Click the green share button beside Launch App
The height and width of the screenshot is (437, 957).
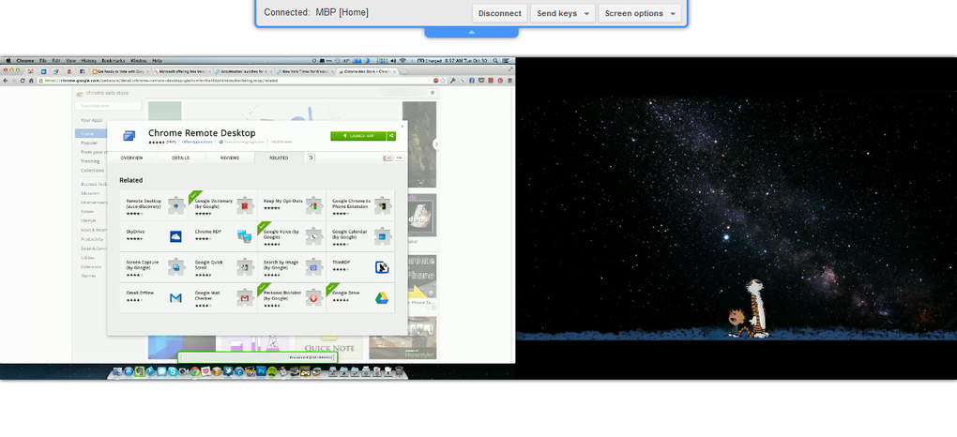[391, 135]
